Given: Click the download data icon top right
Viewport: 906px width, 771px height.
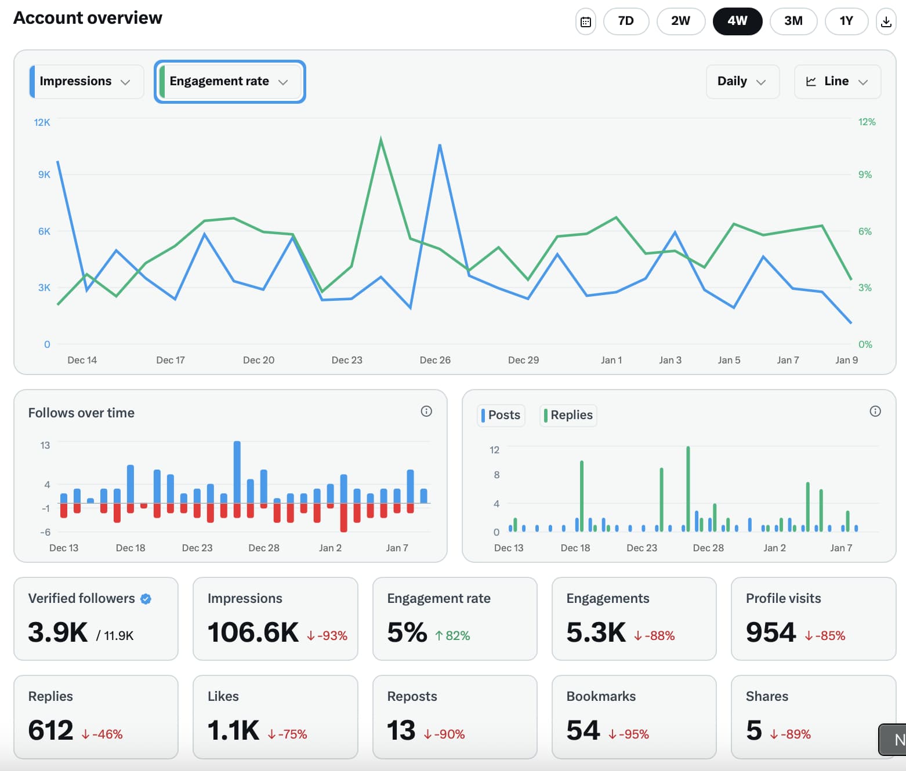Looking at the screenshot, I should point(886,21).
